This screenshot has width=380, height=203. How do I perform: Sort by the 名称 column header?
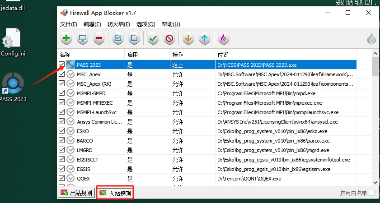(91, 55)
